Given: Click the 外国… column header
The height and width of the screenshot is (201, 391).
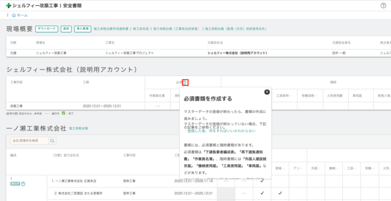Looking at the screenshot, I should (x=315, y=168).
